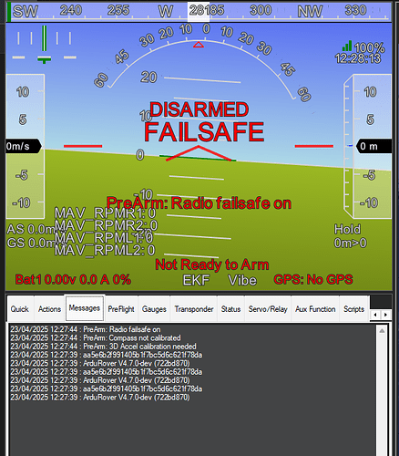Switch to the Servo/Relay tab
This screenshot has width=399, height=456.
(268, 309)
